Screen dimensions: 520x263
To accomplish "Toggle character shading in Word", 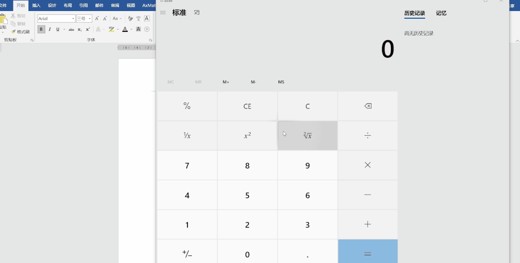I will click(x=138, y=29).
